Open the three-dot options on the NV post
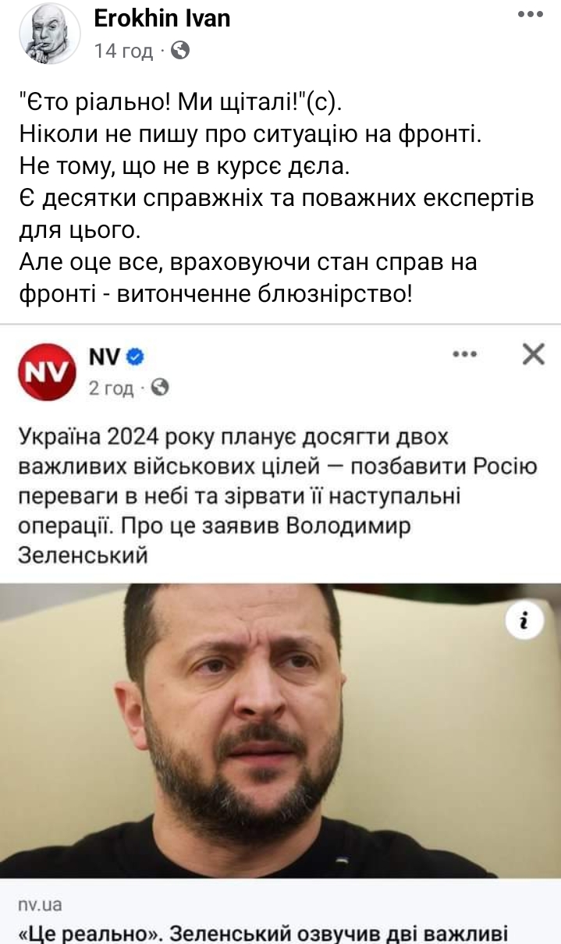The height and width of the screenshot is (944, 561). [x=464, y=354]
